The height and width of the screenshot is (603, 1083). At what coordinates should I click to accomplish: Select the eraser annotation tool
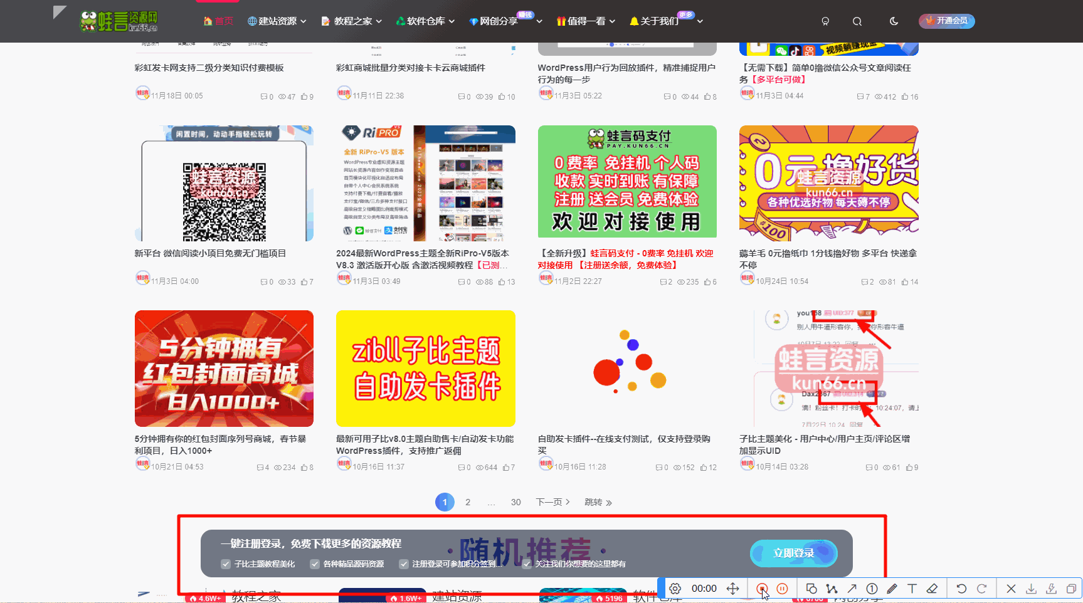coord(932,588)
